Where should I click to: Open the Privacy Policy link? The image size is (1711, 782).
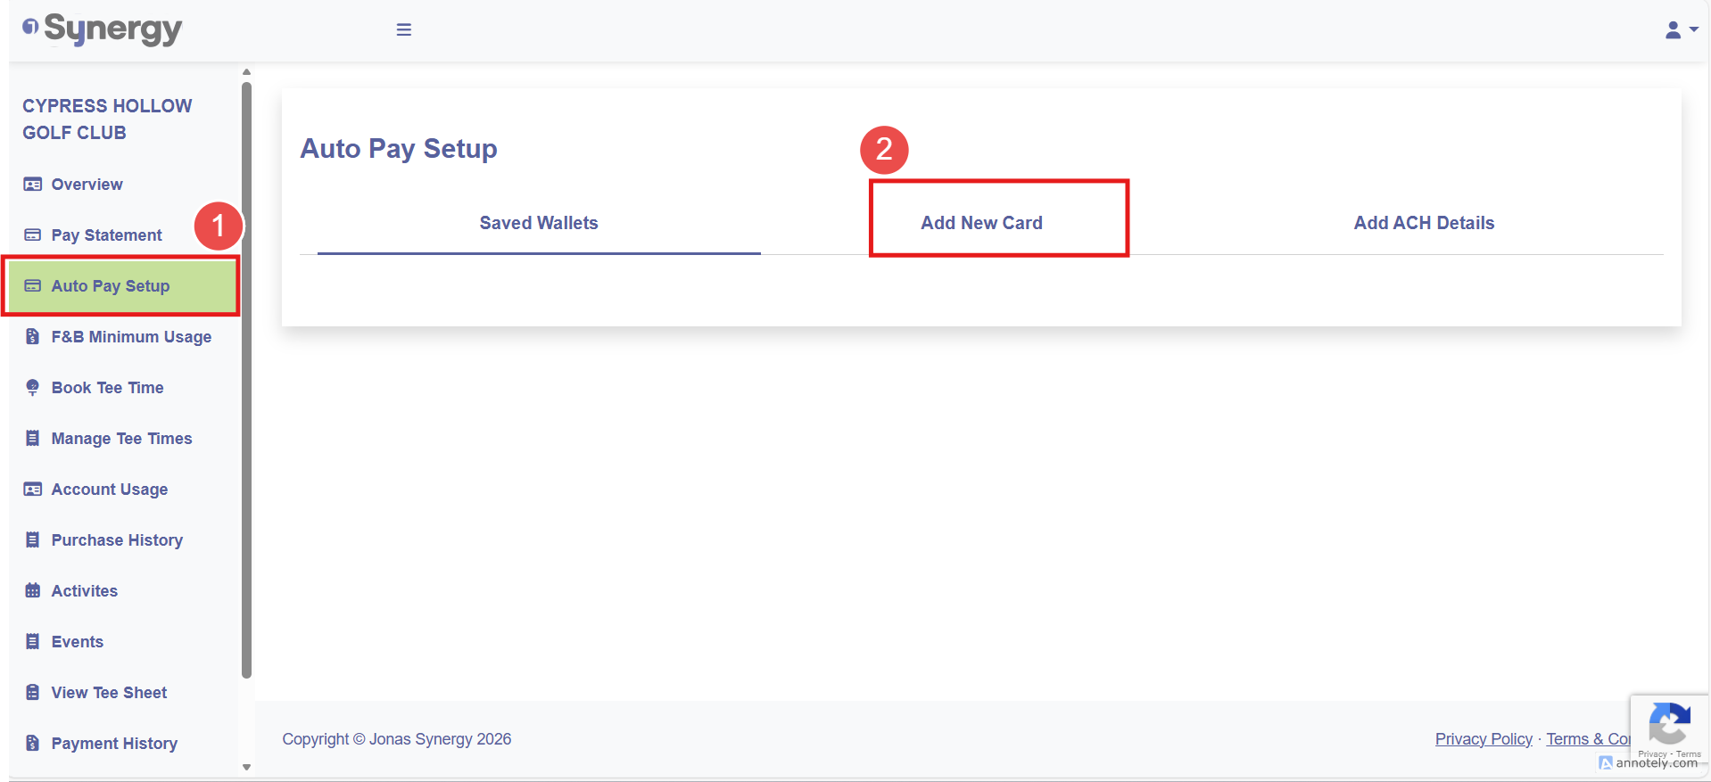click(x=1484, y=739)
